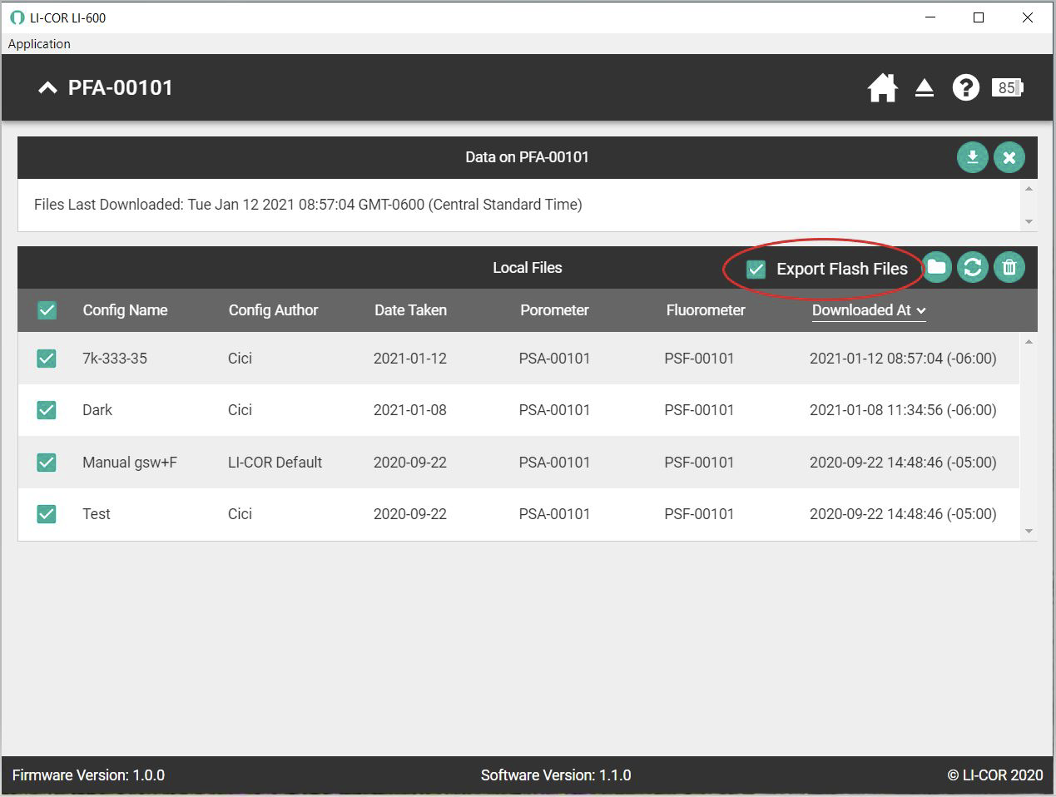Toggle Downloaded At sort arrow
Image resolution: width=1056 pixels, height=797 pixels.
(920, 310)
